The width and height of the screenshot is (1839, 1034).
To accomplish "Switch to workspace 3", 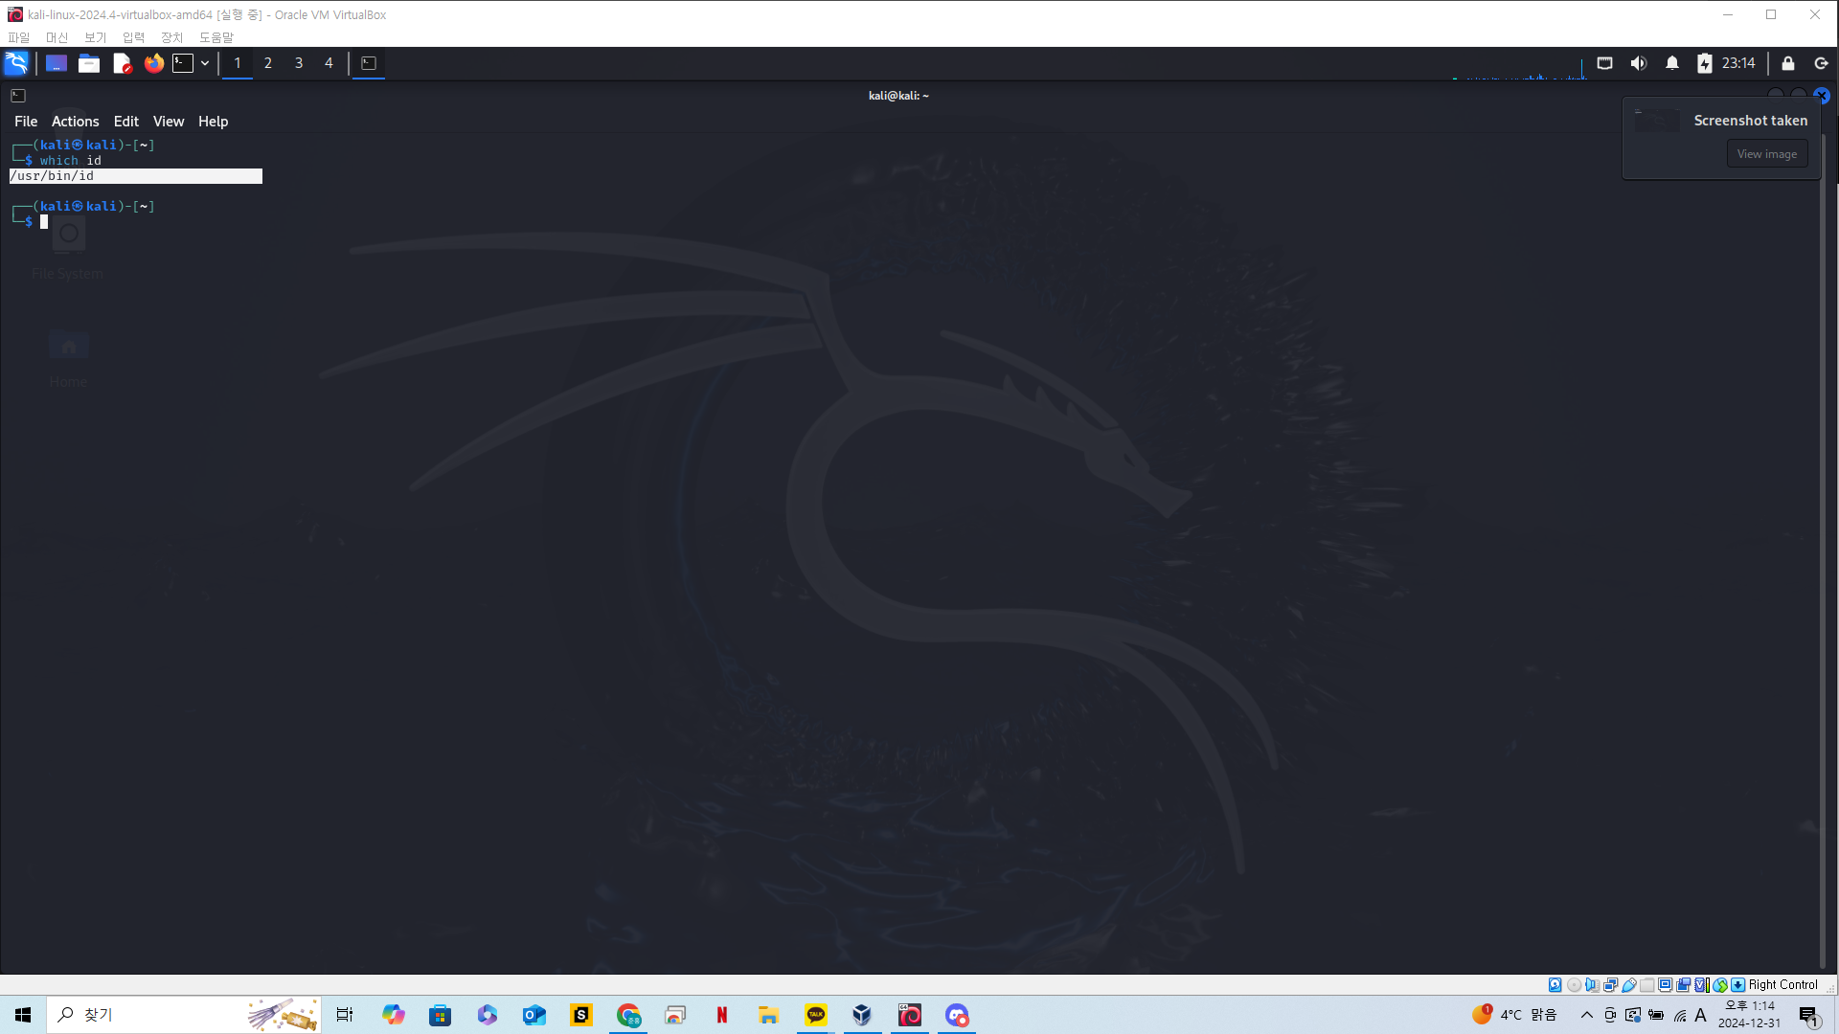I will click(299, 63).
